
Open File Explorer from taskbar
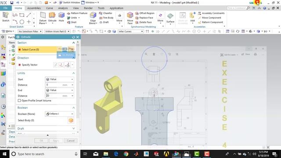[x=106, y=154]
